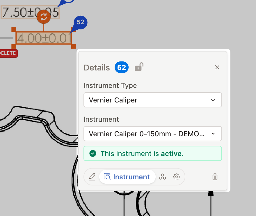Image resolution: width=256 pixels, height=216 pixels.
Task: Select the 7.50±0.05 dimension text
Action: click(x=30, y=12)
